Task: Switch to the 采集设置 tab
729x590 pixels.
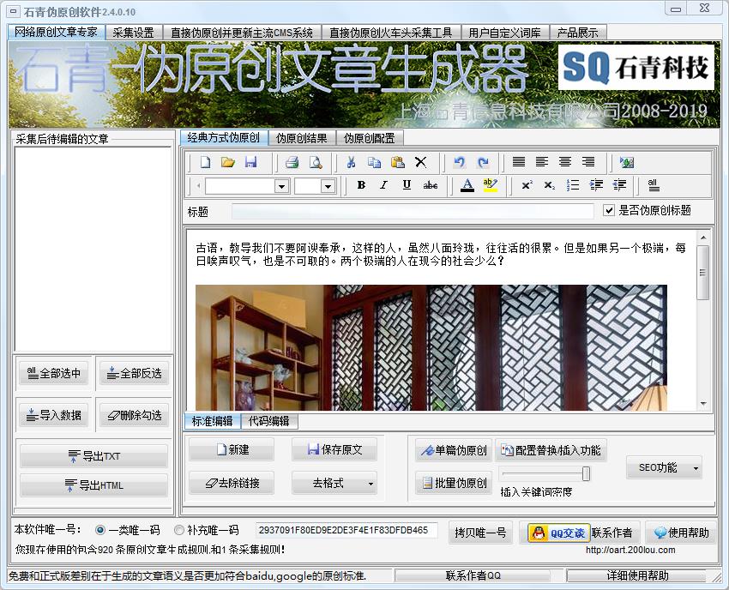Action: 133,33
